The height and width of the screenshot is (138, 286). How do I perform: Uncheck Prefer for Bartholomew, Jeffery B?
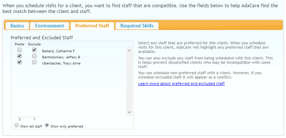click(19, 56)
